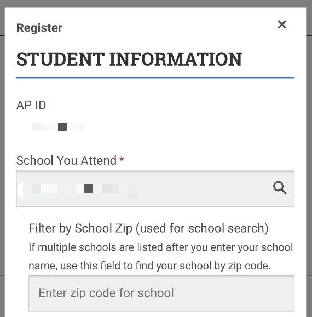Viewport: 312px width, 317px height.
Task: Click the magnifier search icon for schools
Action: (280, 188)
